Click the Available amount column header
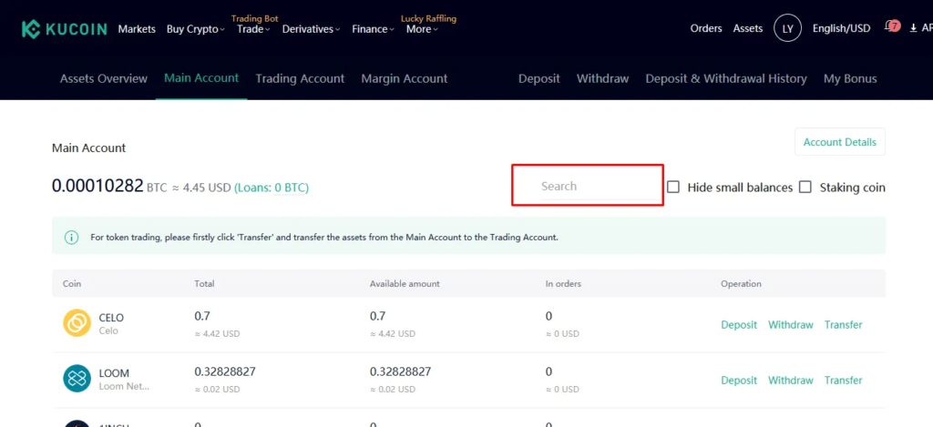The width and height of the screenshot is (933, 427). 405,284
